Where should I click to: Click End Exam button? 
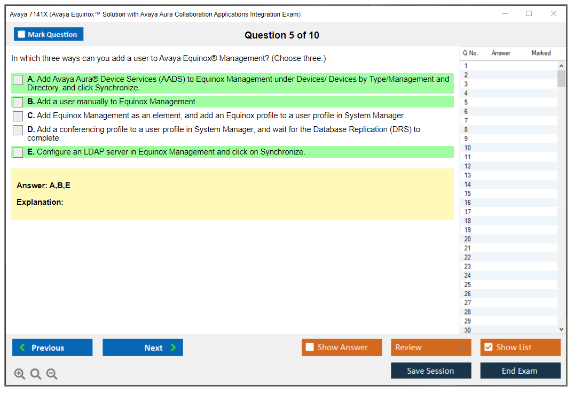[520, 371]
